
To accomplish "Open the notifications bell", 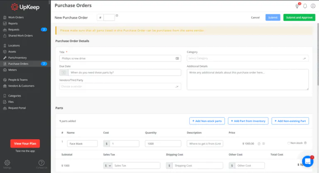I will (x=305, y=6).
